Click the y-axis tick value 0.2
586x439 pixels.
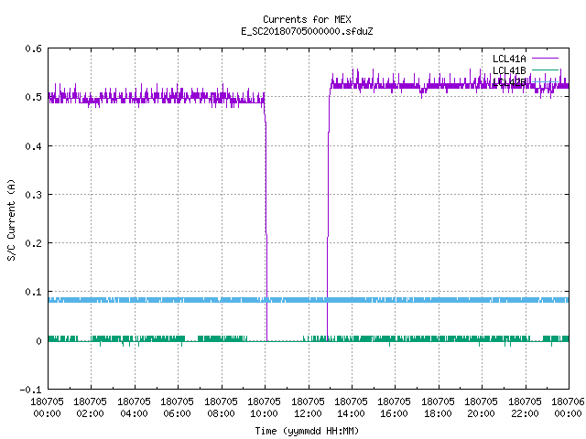(x=33, y=243)
